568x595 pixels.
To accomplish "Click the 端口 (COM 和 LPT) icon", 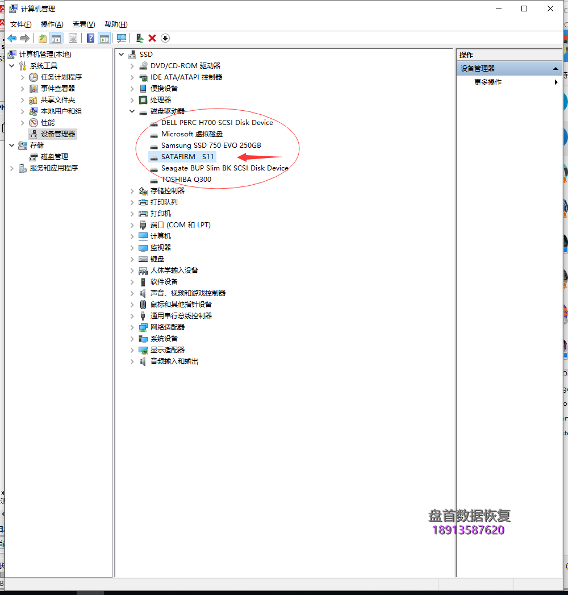I will (x=143, y=225).
